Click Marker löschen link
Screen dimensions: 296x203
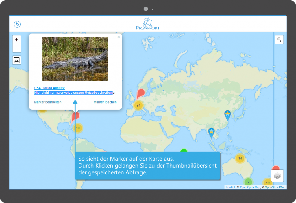click(105, 102)
